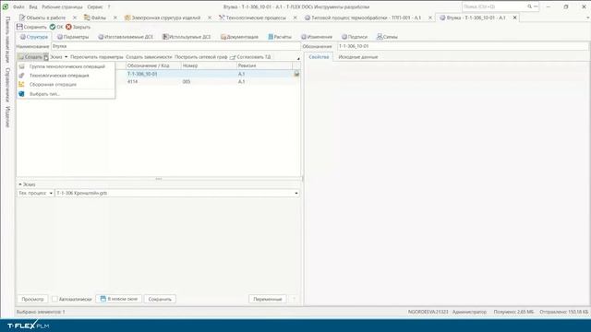Image resolution: width=591 pixels, height=332 pixels.
Task: Open Панель навигации side panel
Action: [7, 39]
